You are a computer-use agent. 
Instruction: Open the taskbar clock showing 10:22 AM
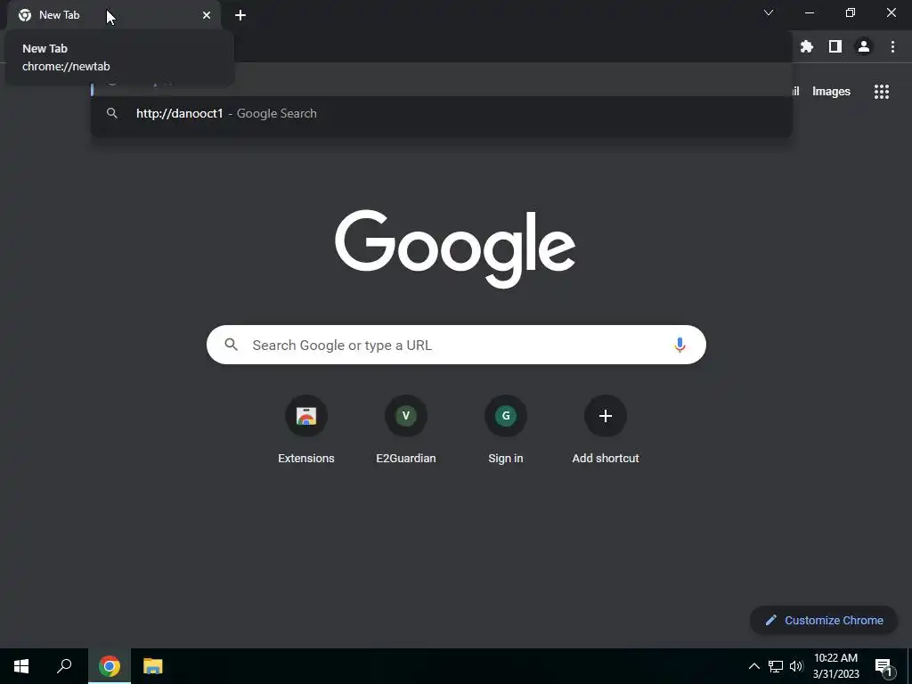835,666
